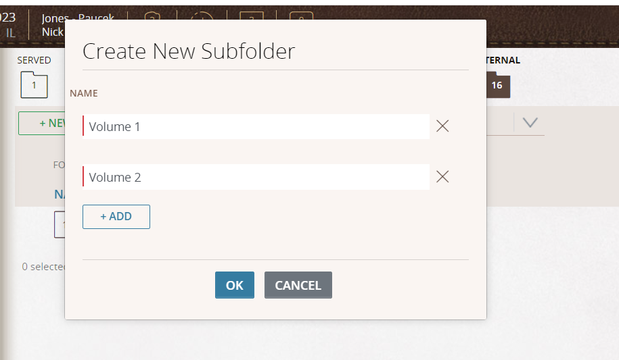Expand the dropdown chevron behind the dialog

[x=530, y=122]
